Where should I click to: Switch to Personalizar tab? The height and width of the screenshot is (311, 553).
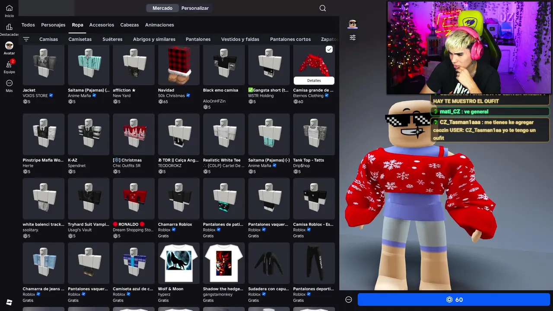(195, 8)
